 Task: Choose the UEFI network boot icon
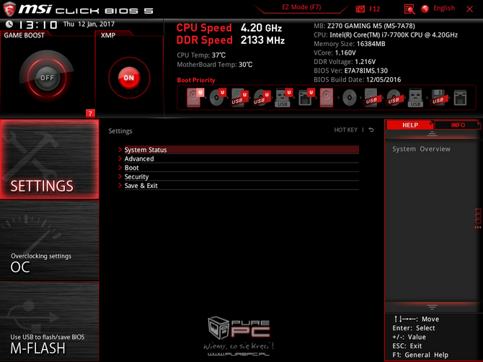point(306,97)
